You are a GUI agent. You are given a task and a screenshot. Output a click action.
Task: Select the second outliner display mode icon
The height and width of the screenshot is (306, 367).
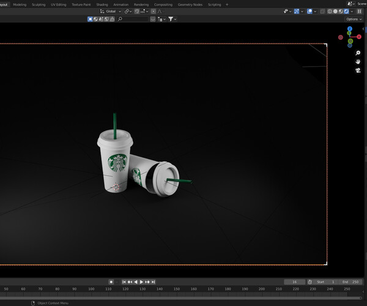96,19
